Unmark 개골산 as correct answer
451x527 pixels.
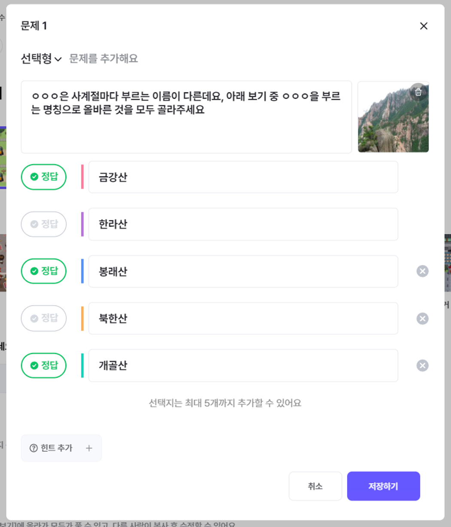pyautogui.click(x=44, y=365)
